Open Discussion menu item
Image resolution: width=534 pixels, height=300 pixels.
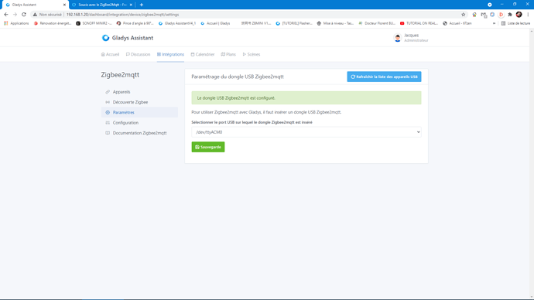tap(138, 54)
